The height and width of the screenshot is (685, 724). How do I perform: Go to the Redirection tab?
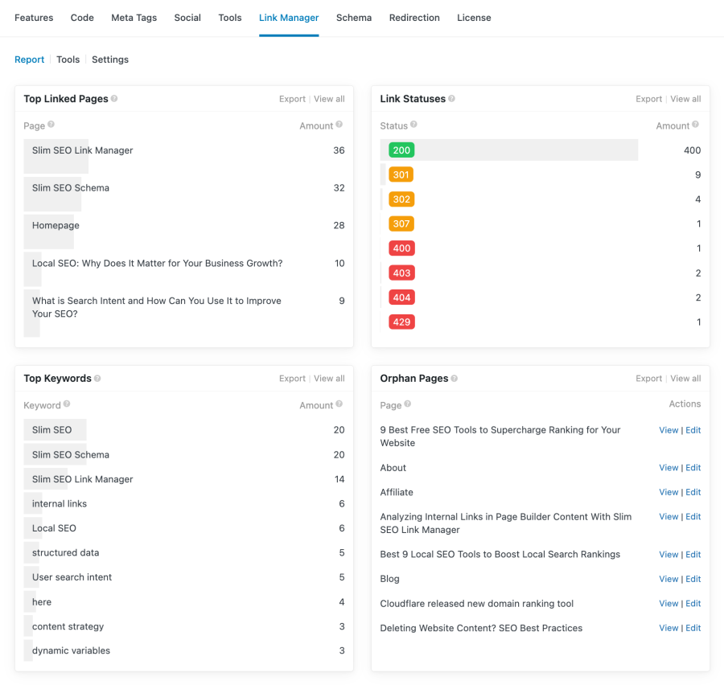414,18
